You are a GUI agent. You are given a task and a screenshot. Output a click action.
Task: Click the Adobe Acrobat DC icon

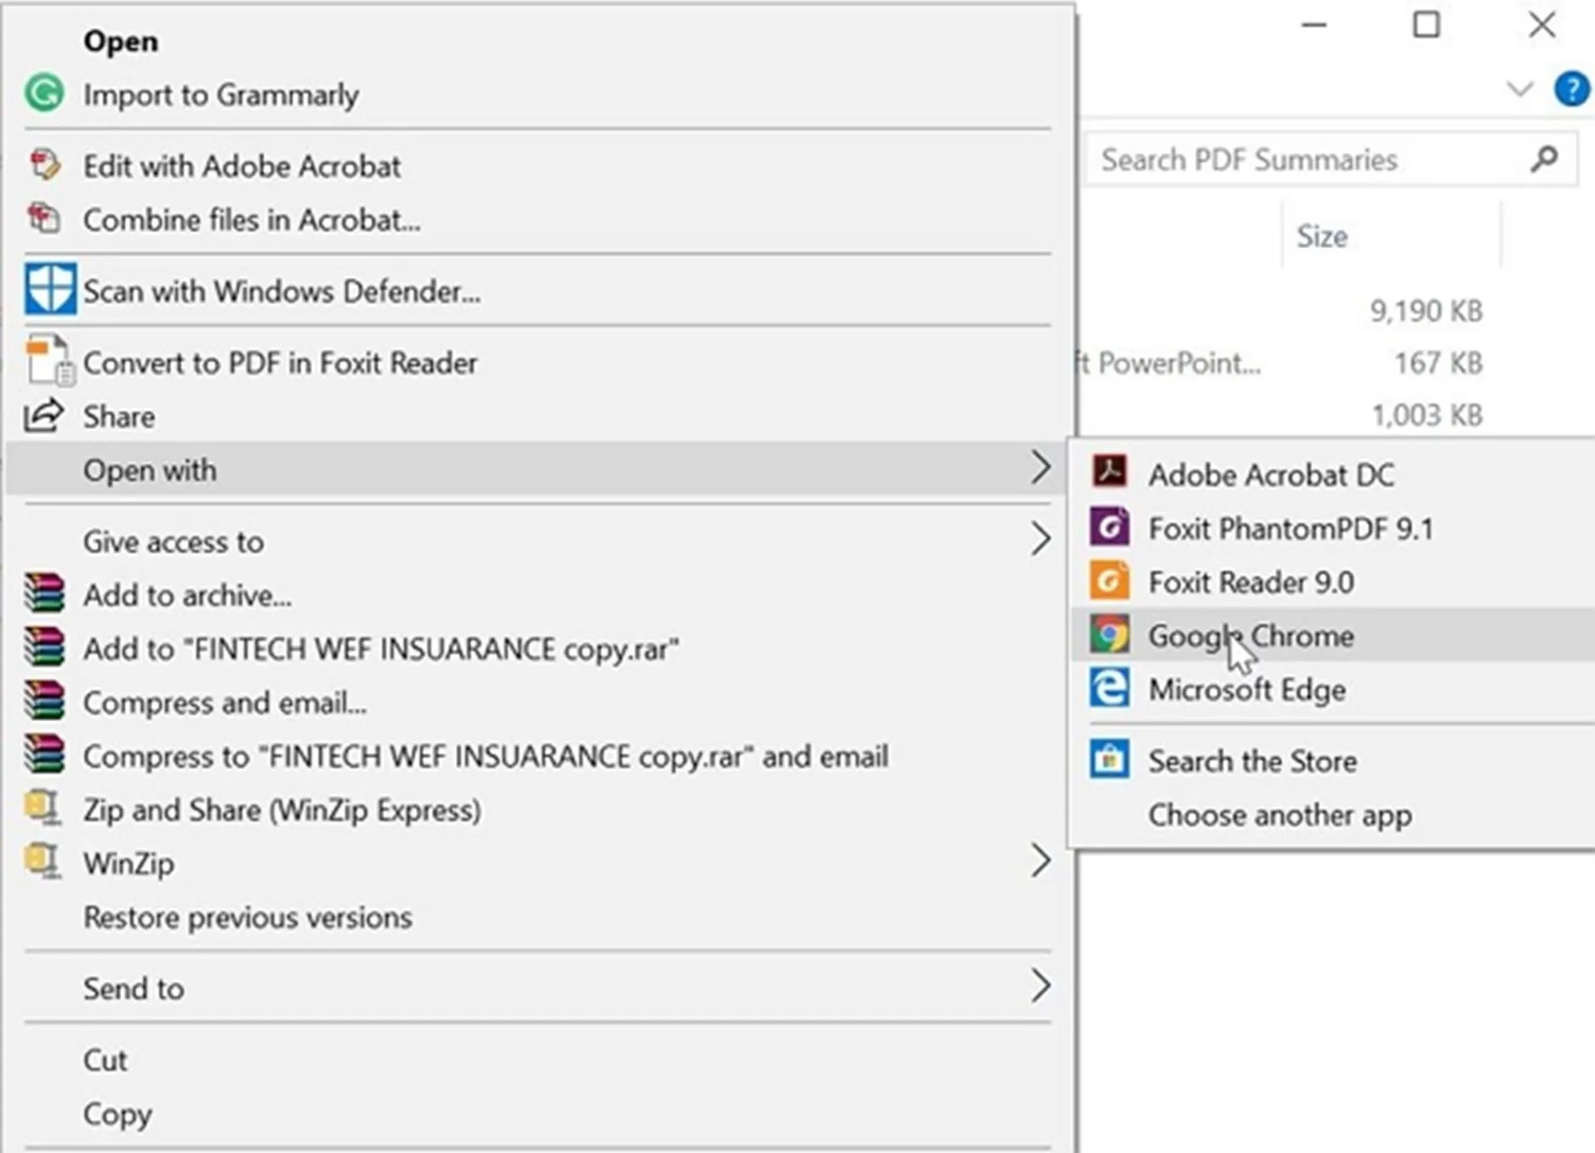tap(1109, 473)
